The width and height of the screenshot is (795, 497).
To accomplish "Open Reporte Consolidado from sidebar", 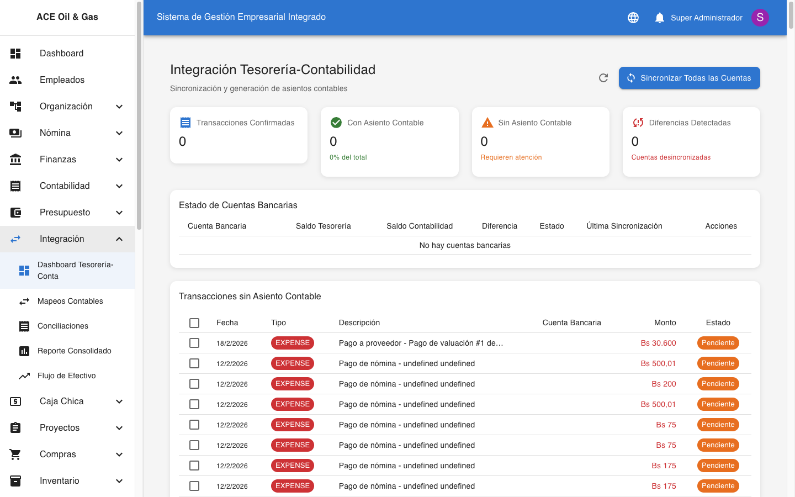I will (75, 351).
